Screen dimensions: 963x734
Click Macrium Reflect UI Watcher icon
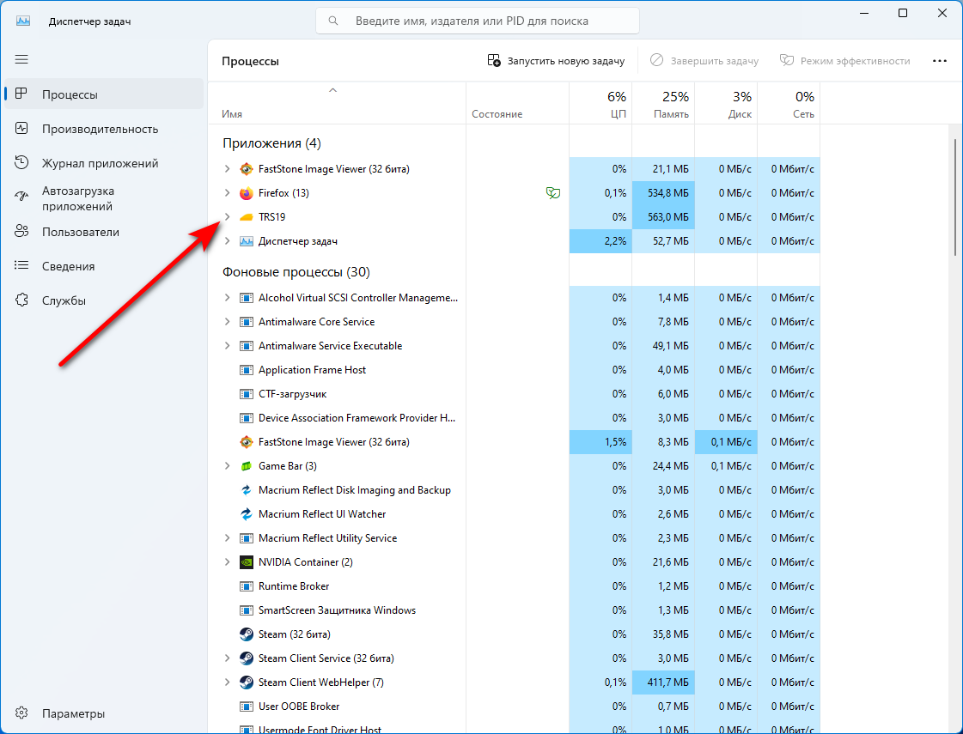point(247,513)
